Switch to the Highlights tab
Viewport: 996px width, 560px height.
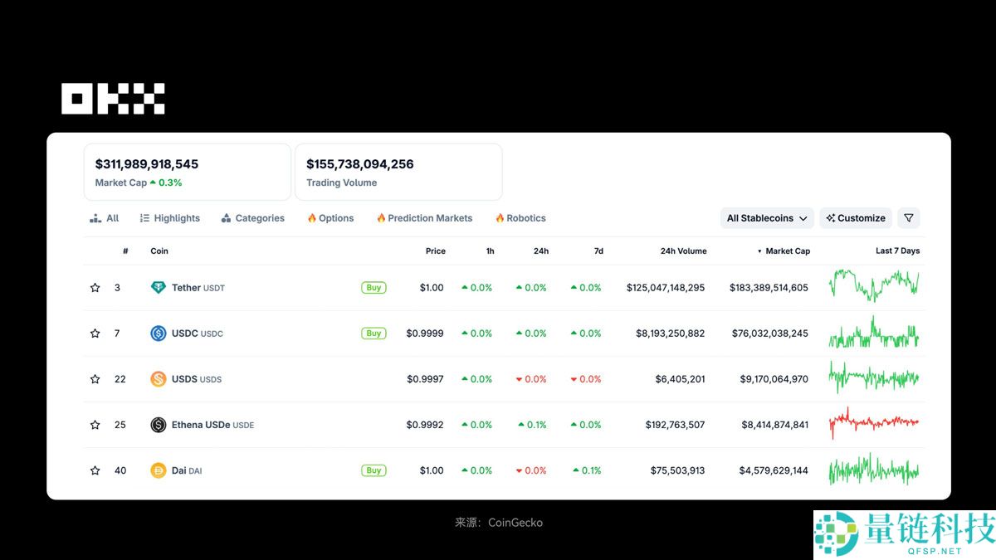tap(170, 218)
